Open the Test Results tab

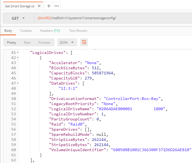(x=78, y=31)
